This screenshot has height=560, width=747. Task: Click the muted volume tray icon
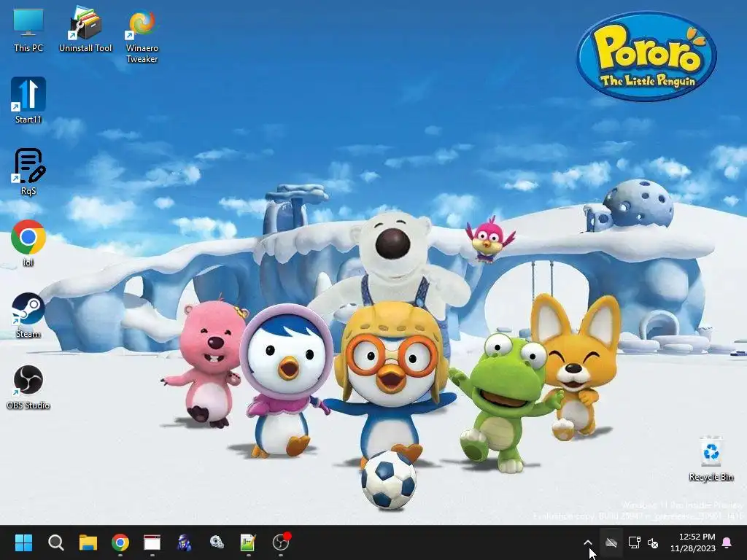tap(653, 542)
